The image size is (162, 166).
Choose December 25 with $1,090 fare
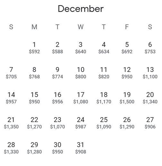tap(104, 123)
